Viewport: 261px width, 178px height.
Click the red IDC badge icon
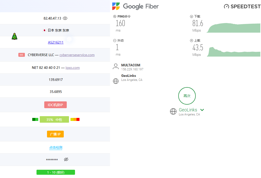click(x=21, y=55)
